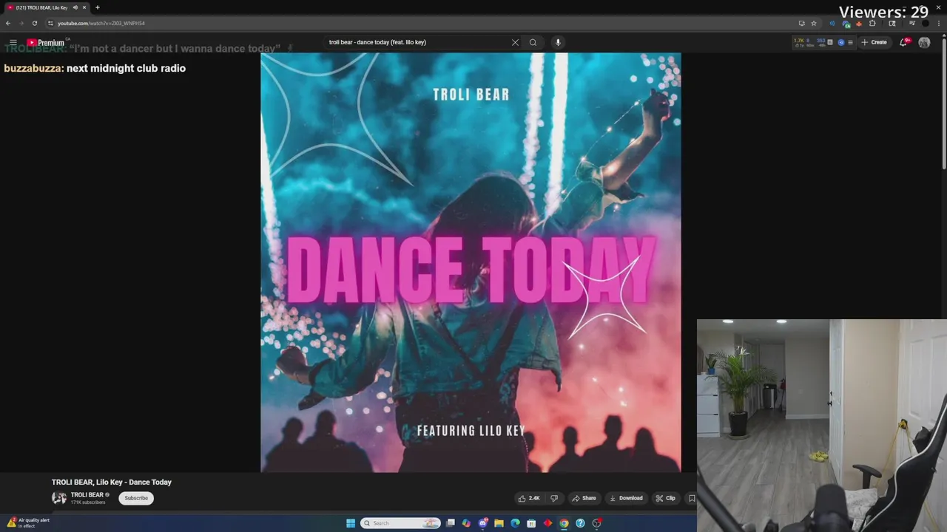
Task: Open Copilot from the taskbar
Action: (x=466, y=523)
